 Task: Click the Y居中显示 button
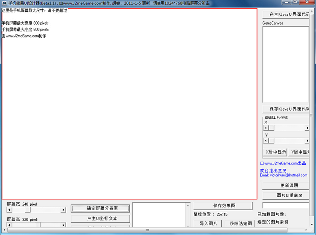[x=299, y=152]
